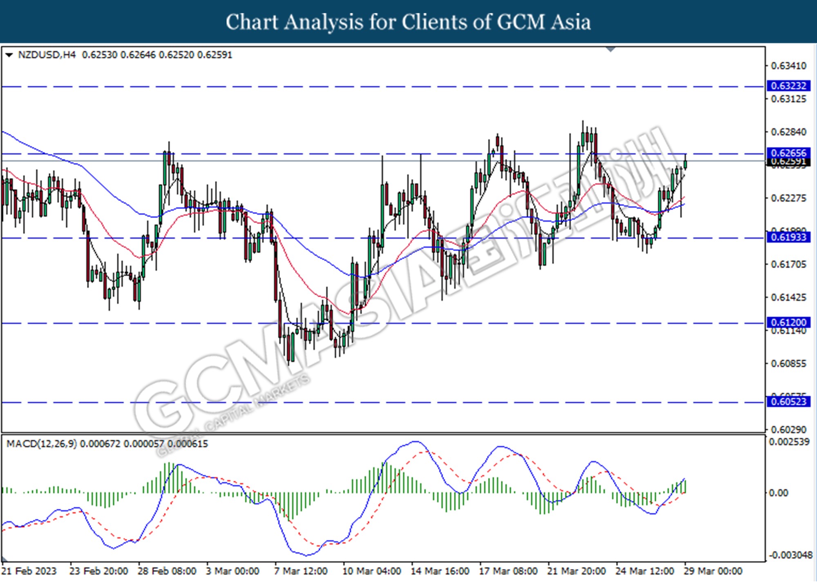This screenshot has width=817, height=583.
Task: Click the chart shift marker triangle
Action: click(x=611, y=49)
